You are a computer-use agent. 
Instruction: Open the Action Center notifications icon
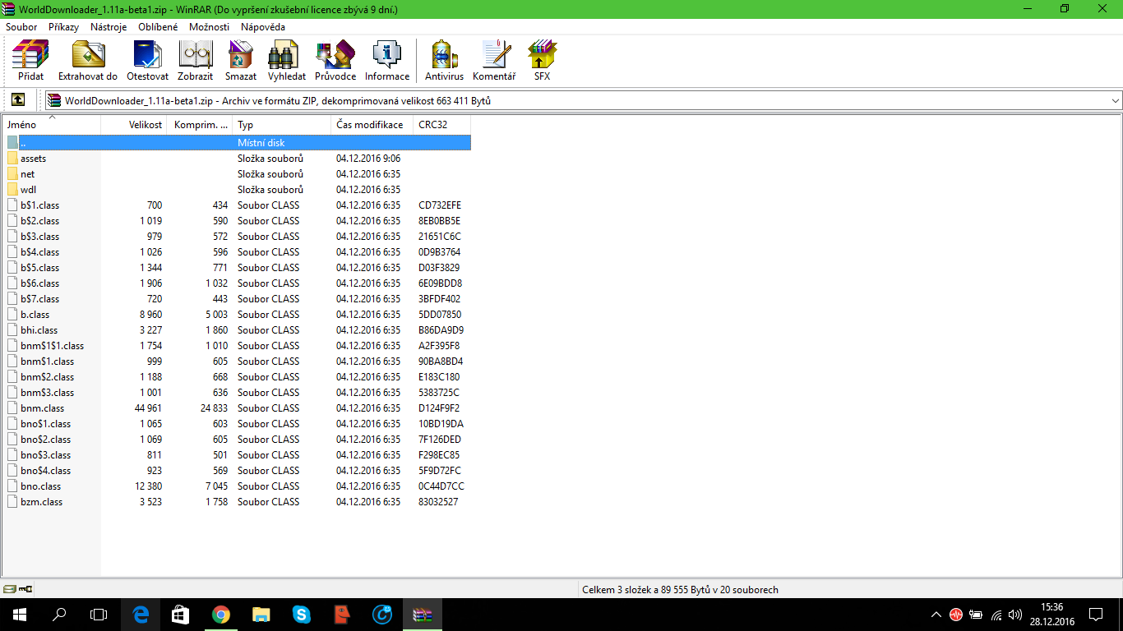point(1096,614)
